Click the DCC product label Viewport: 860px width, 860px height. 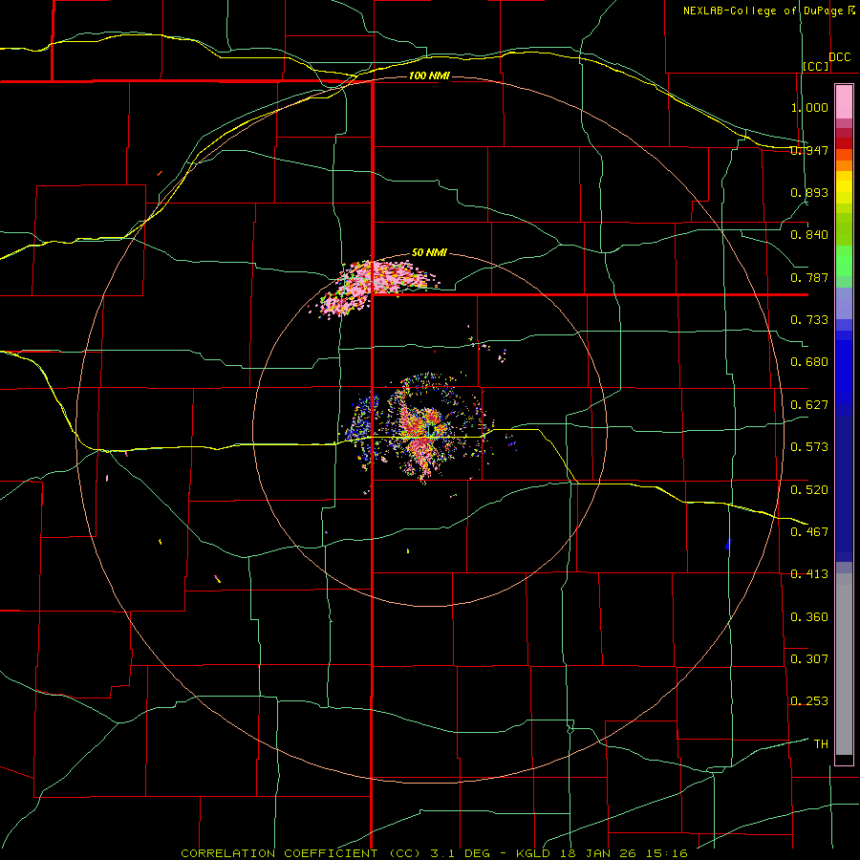(x=840, y=57)
